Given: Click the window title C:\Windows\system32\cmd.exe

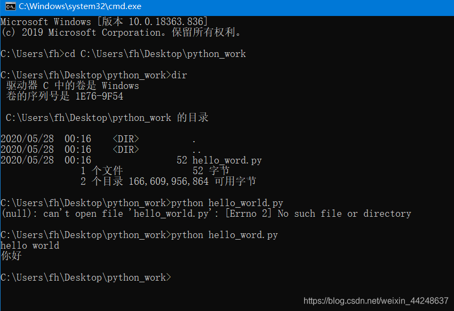Looking at the screenshot, I should pos(80,6).
